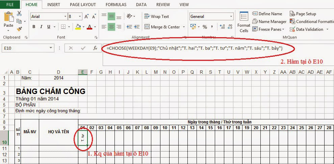Click Increase Decimal icon
Viewport: 334px width, 164px height.
(x=222, y=27)
